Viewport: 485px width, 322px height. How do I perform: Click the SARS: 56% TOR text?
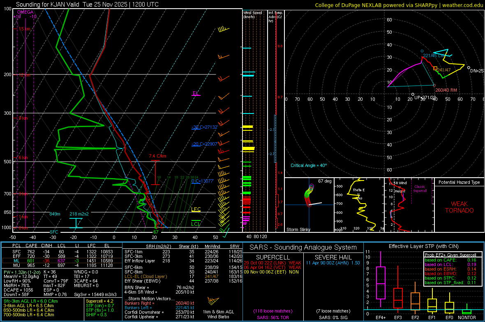273,317
